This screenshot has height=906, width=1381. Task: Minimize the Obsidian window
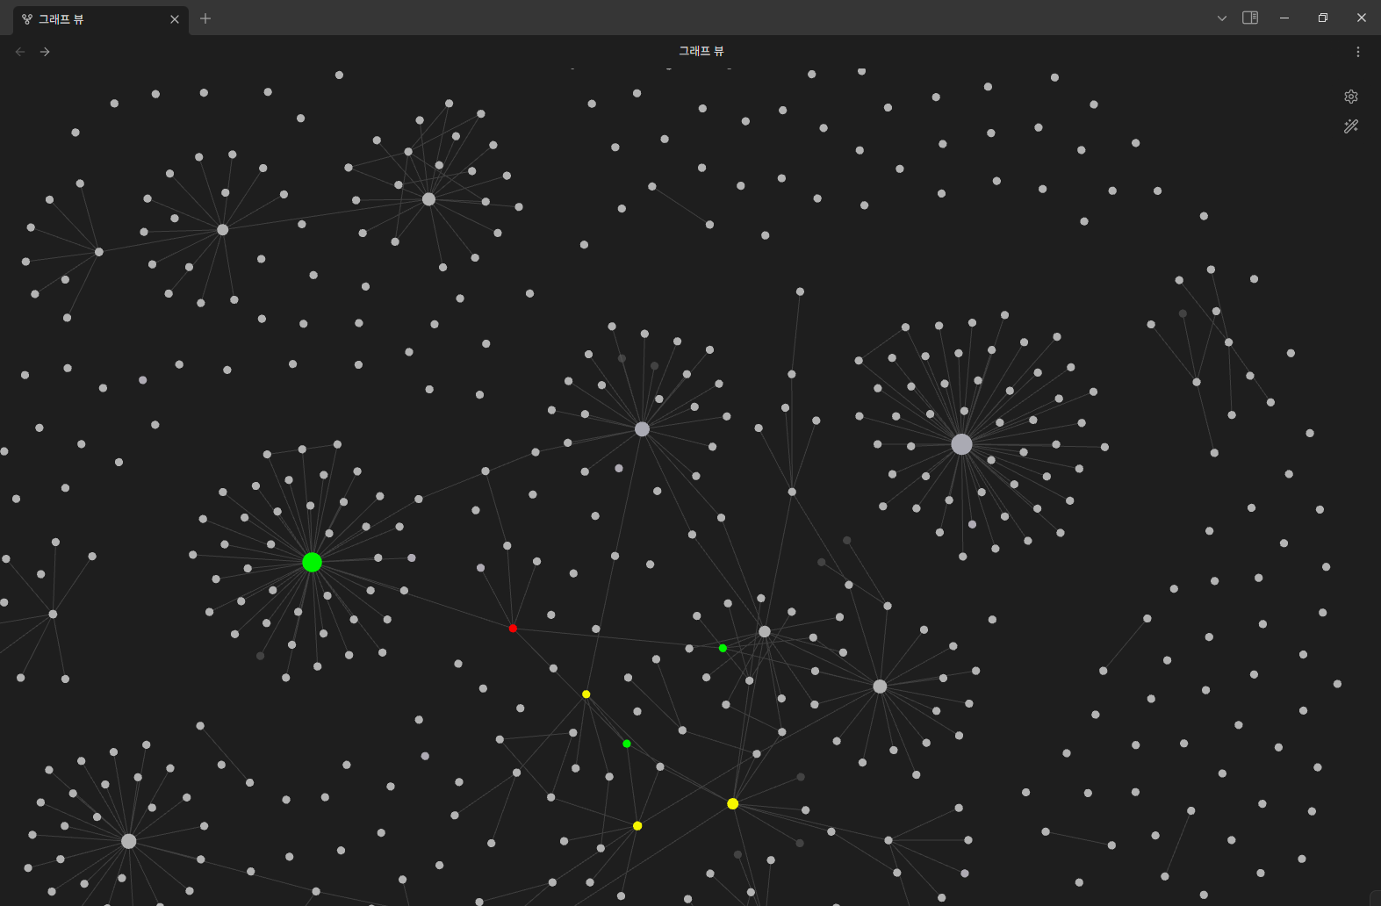(1284, 18)
